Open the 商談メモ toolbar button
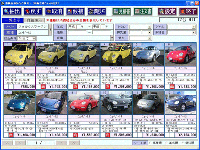Image resolution: width=200 pixels, height=150 pixels. click(x=97, y=11)
